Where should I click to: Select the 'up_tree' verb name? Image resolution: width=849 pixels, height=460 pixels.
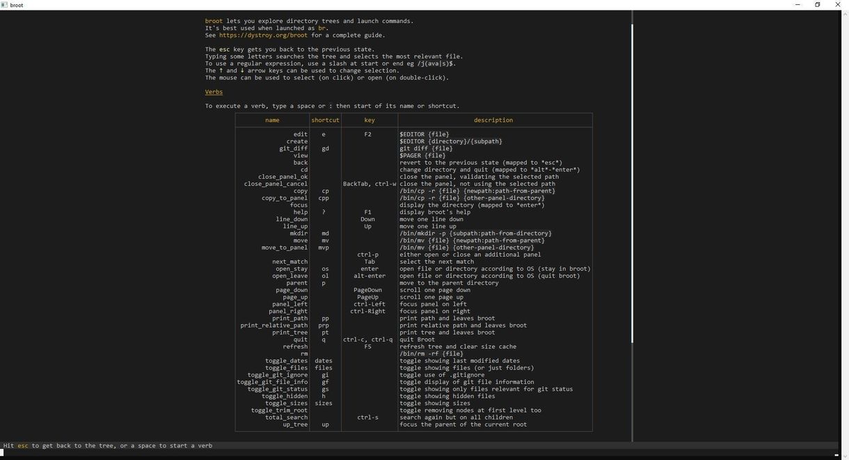295,425
